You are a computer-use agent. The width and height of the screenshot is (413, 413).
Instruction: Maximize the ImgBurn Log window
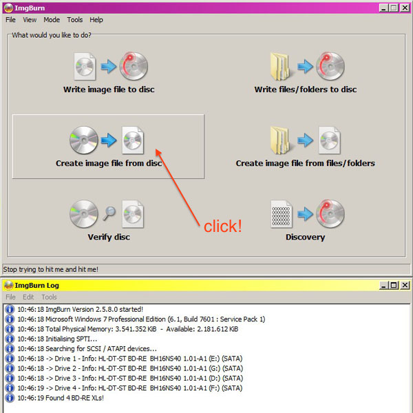(394, 285)
